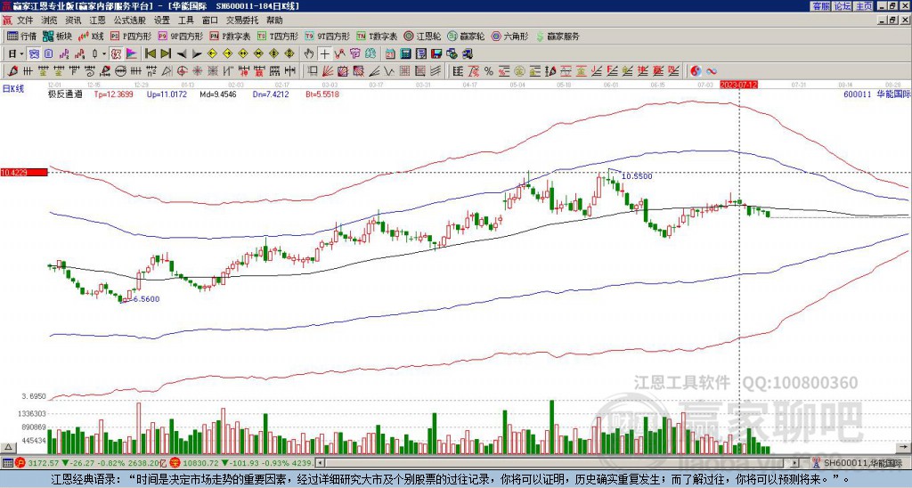Click the red fan lines icon

pos(328,71)
